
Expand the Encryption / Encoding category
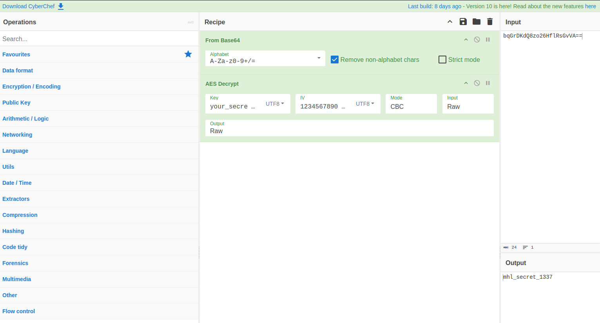pos(99,87)
